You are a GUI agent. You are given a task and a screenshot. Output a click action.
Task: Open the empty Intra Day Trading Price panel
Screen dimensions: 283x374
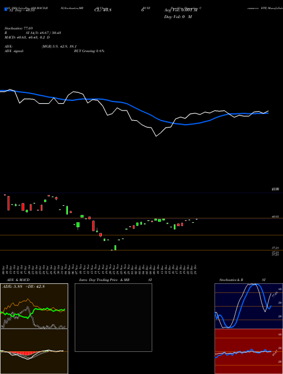[113, 317]
